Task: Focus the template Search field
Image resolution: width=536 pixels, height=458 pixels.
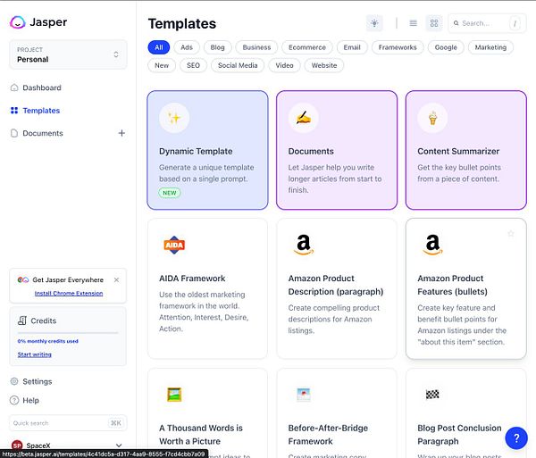Action: tap(487, 23)
